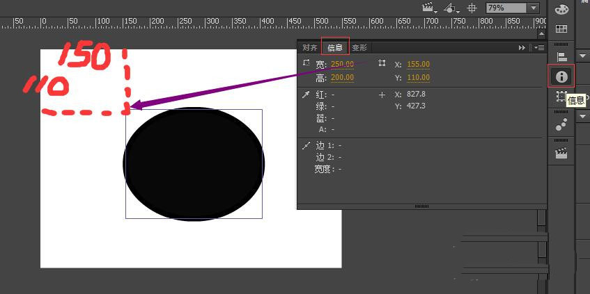
Task: Open the Info panel options menu
Action: pyautogui.click(x=539, y=48)
